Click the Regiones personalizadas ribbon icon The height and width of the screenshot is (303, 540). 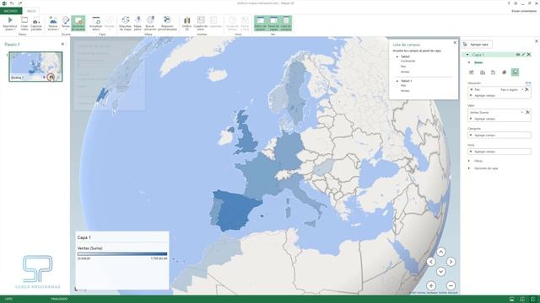[x=167, y=24]
